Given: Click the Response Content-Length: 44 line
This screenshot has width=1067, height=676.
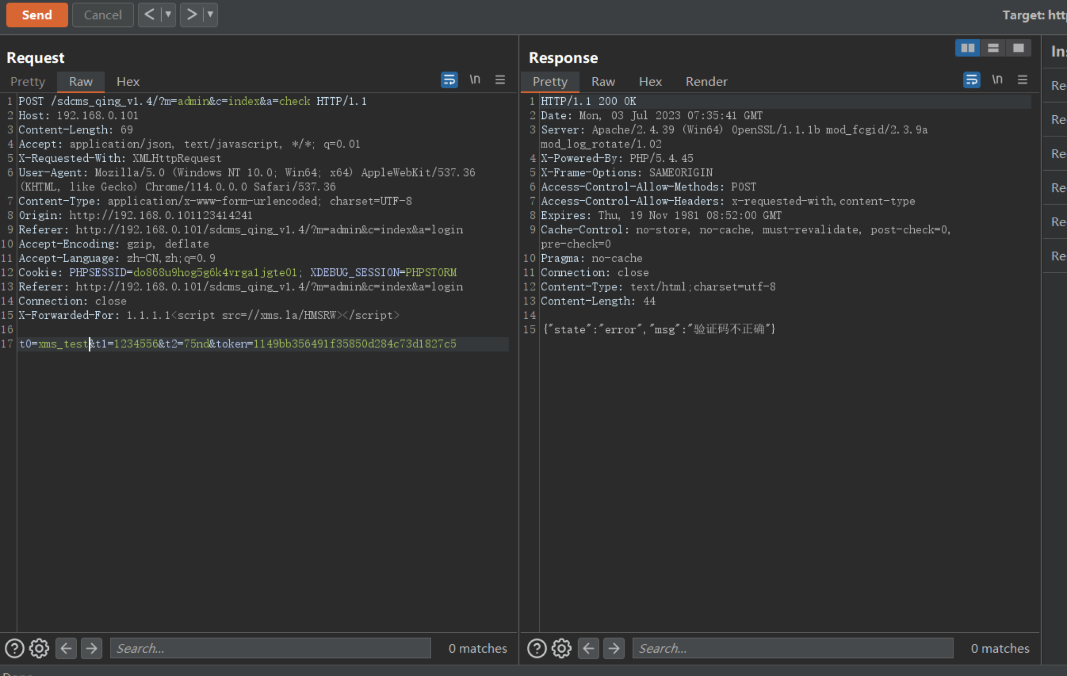Looking at the screenshot, I should 598,301.
